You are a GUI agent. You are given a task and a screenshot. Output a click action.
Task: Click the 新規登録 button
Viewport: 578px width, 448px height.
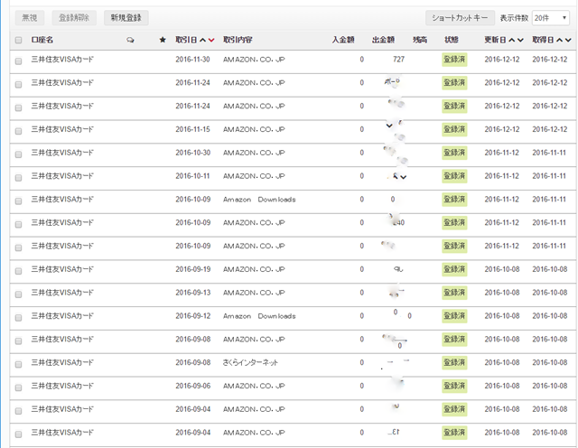point(126,18)
